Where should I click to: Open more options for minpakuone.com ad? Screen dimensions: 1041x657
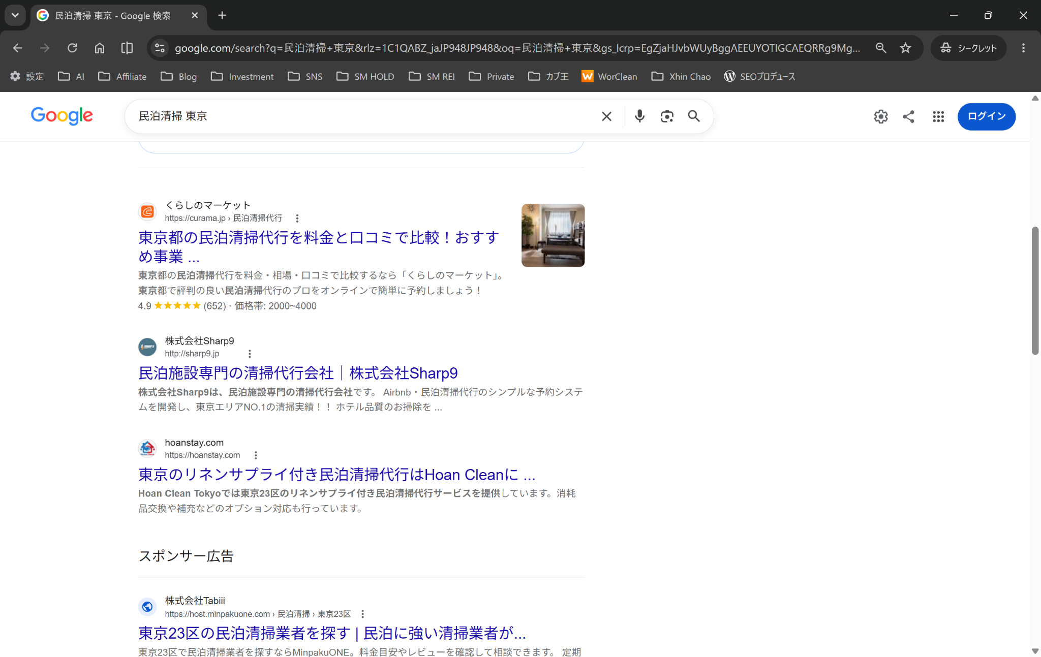tap(362, 614)
